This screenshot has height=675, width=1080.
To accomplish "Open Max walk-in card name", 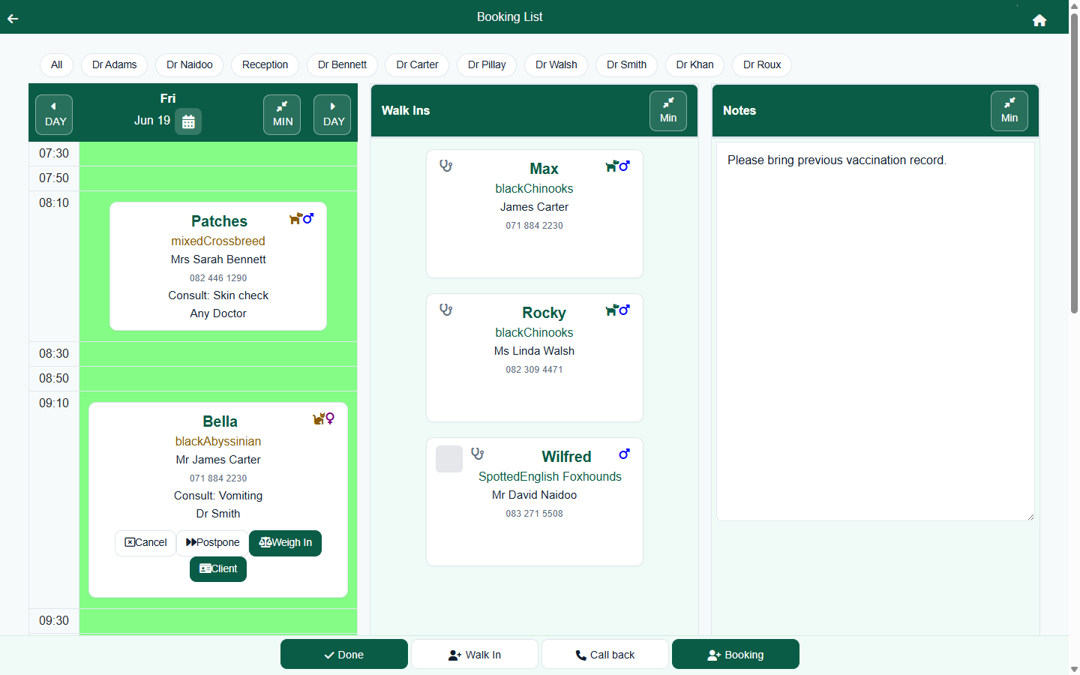I will (x=544, y=169).
